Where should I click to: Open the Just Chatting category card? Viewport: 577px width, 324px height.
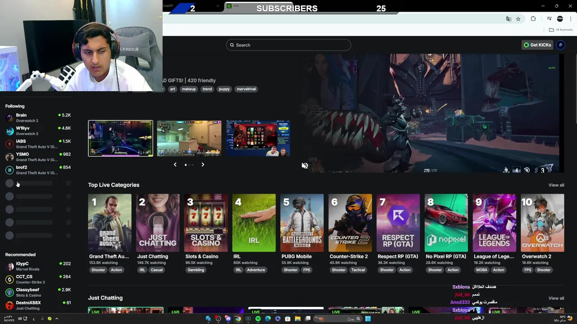(158, 223)
